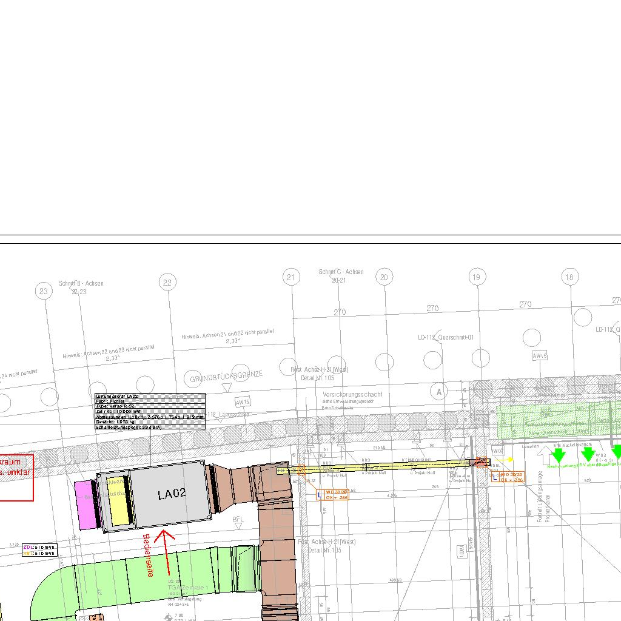Click the '219.68' dimension value

tap(379, 448)
